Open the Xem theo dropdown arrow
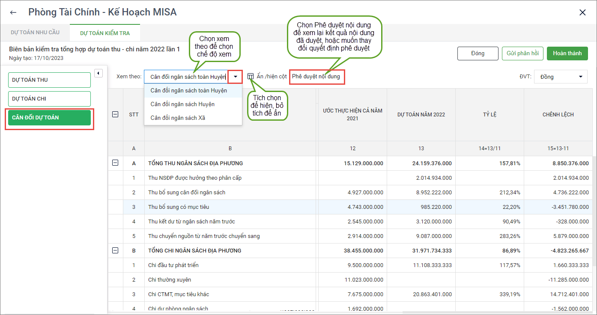Screen dimensions: 597x315 [x=236, y=77]
